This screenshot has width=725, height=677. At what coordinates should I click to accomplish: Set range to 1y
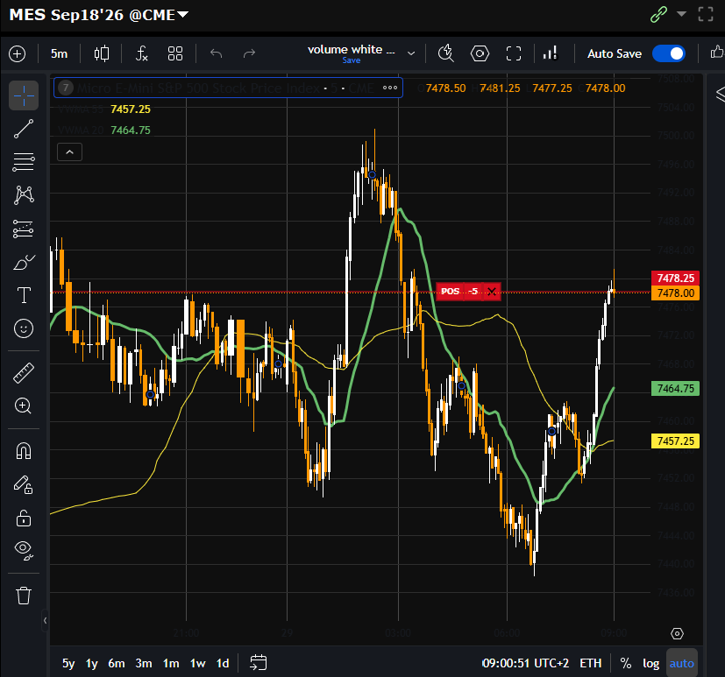tap(91, 664)
